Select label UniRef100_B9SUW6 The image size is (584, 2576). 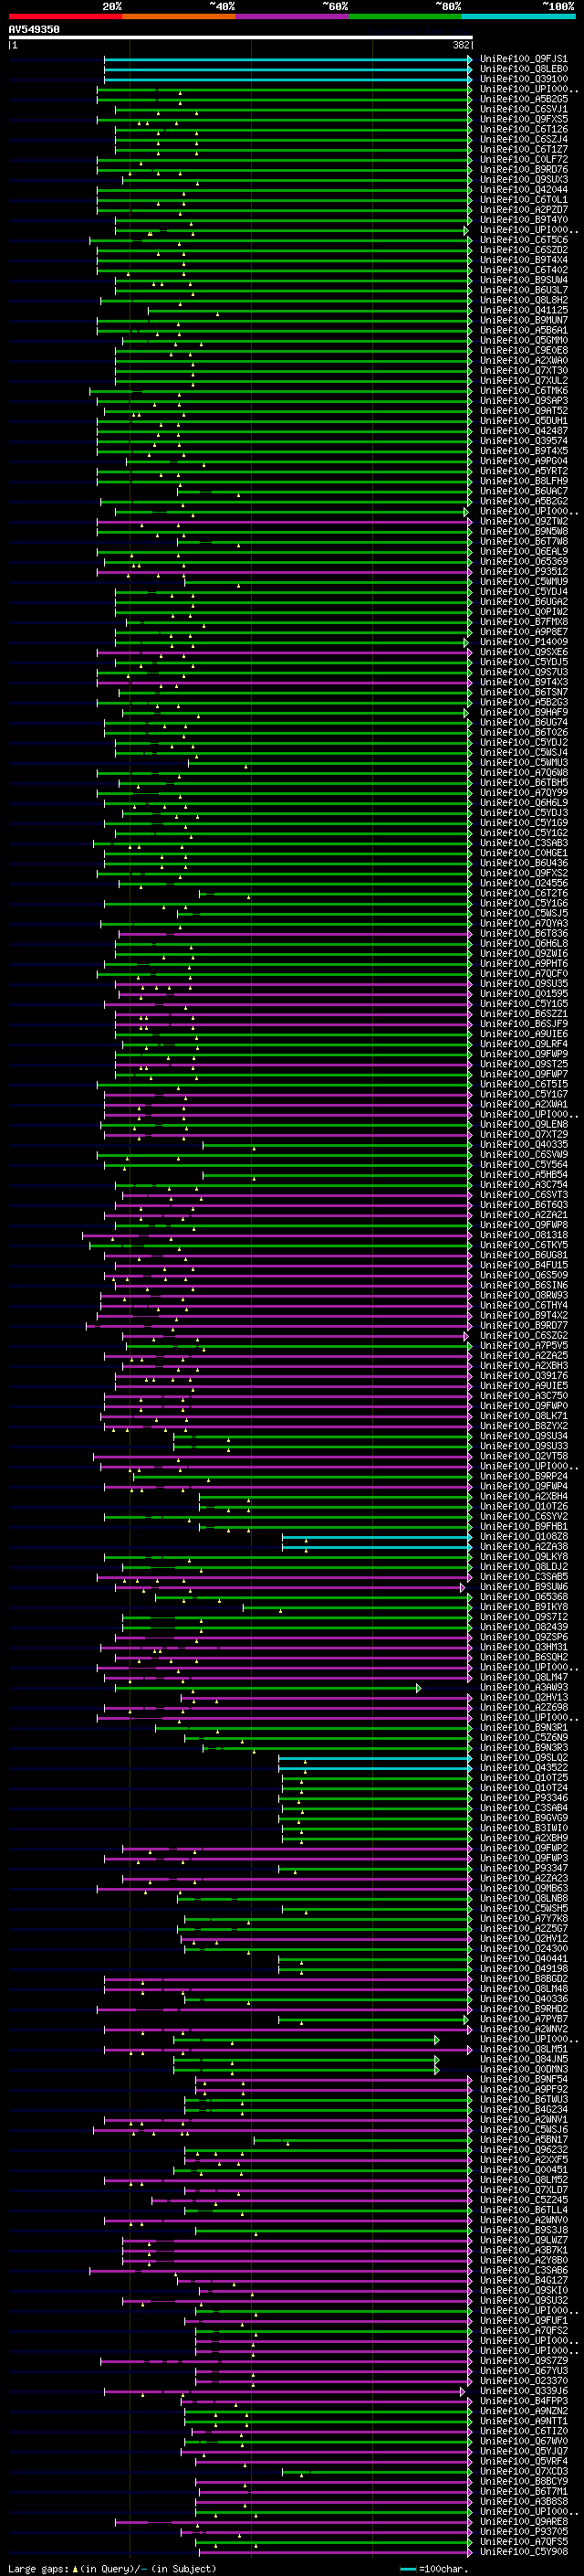(x=524, y=1587)
